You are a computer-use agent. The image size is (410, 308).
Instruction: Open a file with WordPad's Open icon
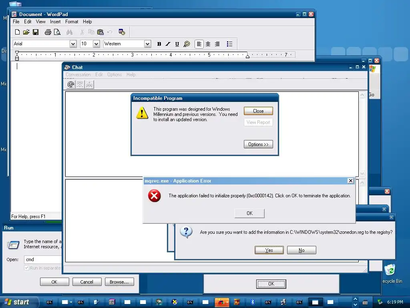(x=26, y=32)
